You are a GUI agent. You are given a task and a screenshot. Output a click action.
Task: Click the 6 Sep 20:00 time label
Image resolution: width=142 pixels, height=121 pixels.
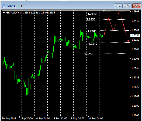pos(78,119)
